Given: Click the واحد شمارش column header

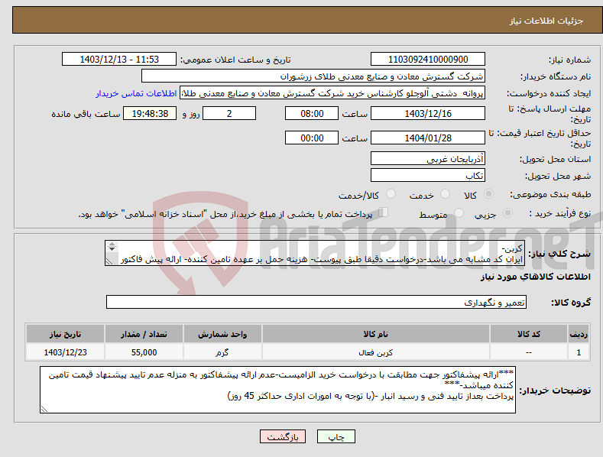Looking at the screenshot, I should click(222, 334).
